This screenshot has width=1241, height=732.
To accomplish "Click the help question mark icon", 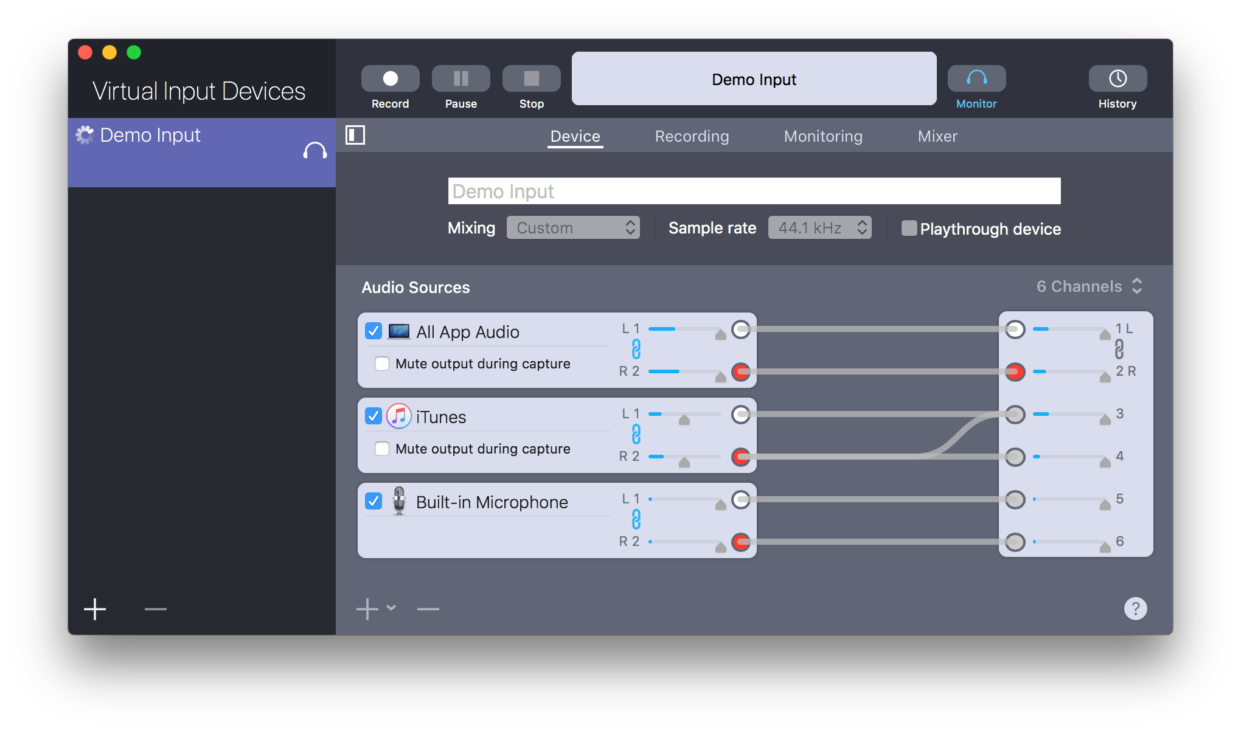I will pos(1135,609).
